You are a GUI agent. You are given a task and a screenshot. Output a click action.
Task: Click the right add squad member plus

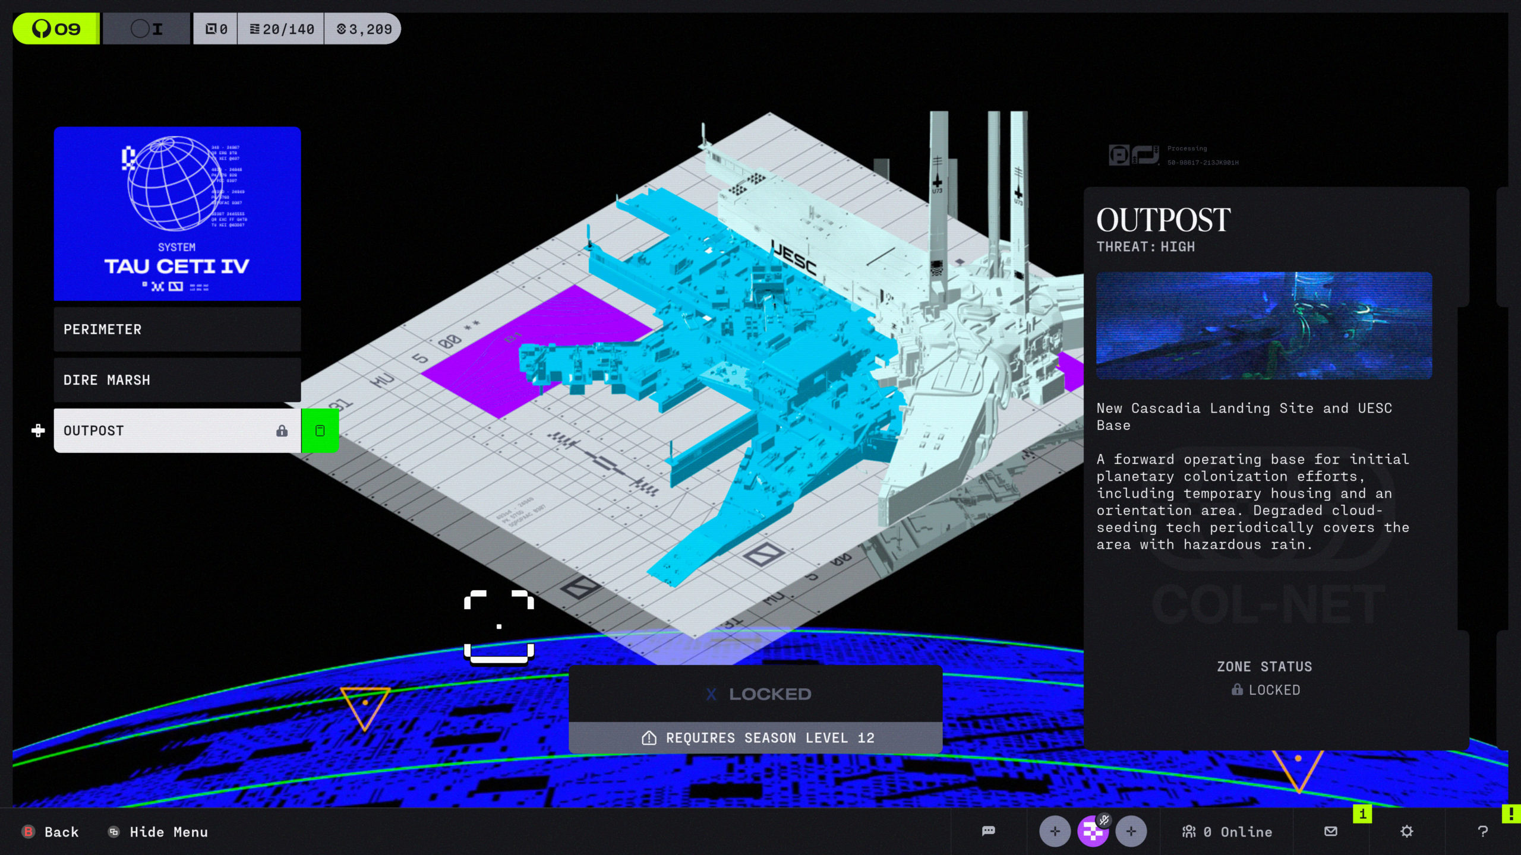pyautogui.click(x=1131, y=831)
